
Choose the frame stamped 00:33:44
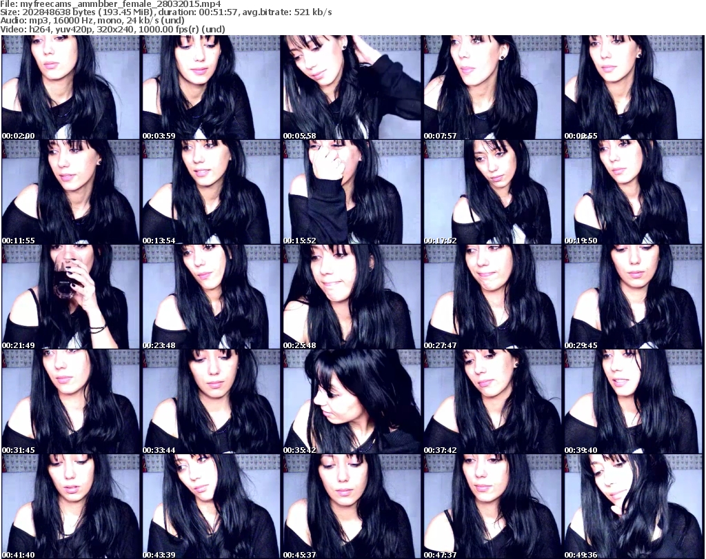point(211,401)
